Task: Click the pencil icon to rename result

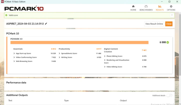Action: 46,24
